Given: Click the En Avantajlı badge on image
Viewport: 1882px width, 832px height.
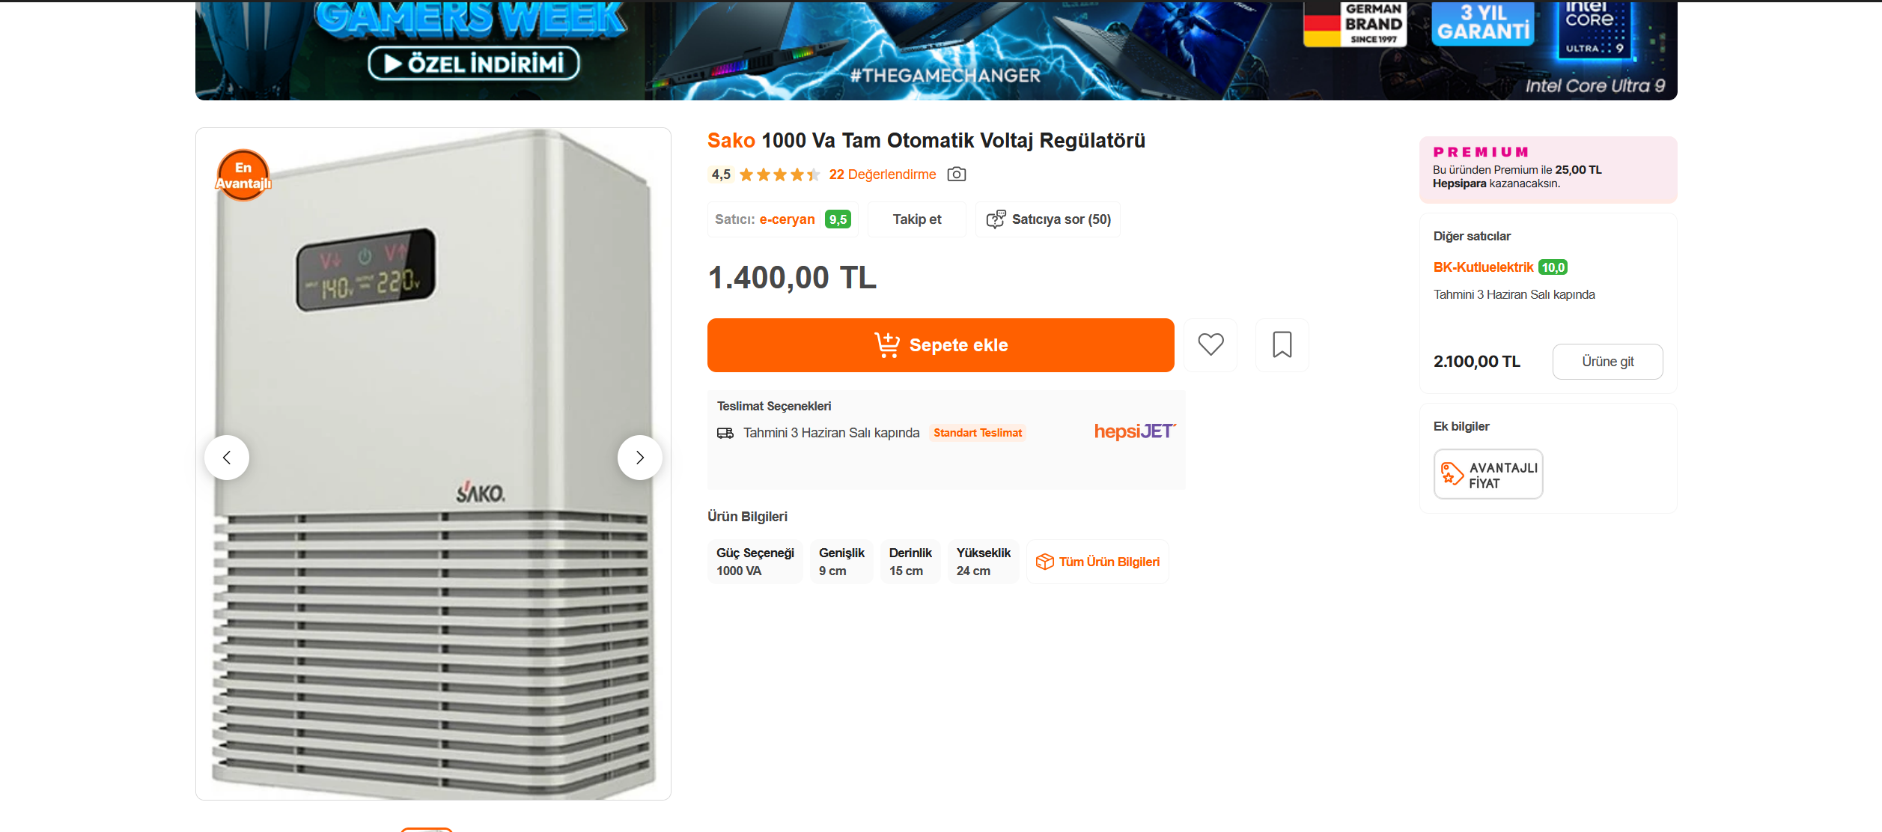Looking at the screenshot, I should (x=243, y=176).
